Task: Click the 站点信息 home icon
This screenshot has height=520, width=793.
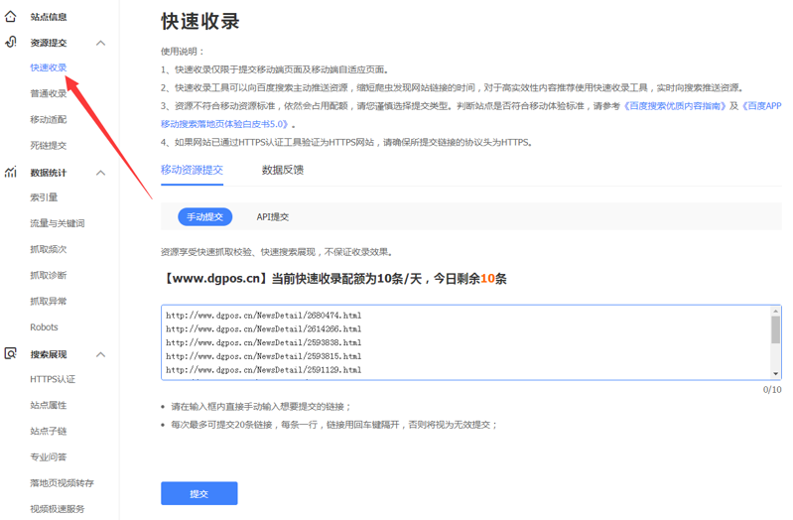Action: (x=11, y=17)
